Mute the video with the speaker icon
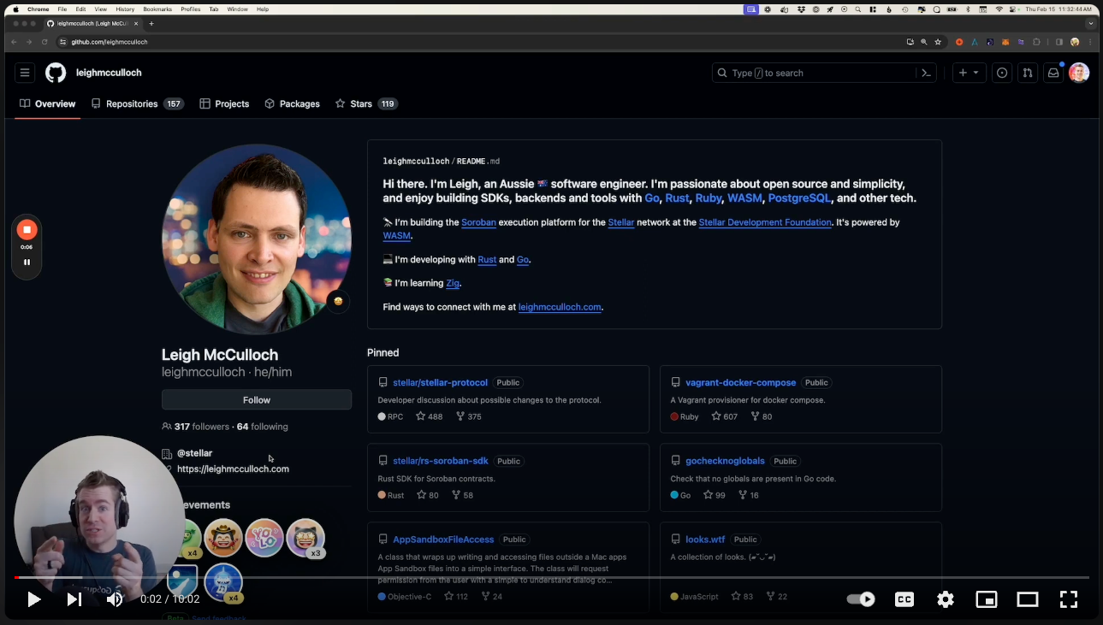 (114, 599)
